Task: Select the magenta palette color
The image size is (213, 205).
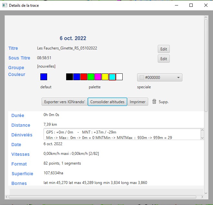Action: click(x=98, y=77)
